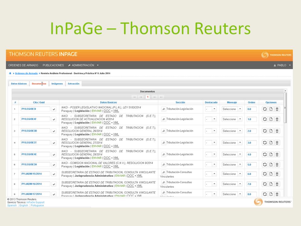Confirm cita PY/JADM/15/2014 check button

click(54, 174)
